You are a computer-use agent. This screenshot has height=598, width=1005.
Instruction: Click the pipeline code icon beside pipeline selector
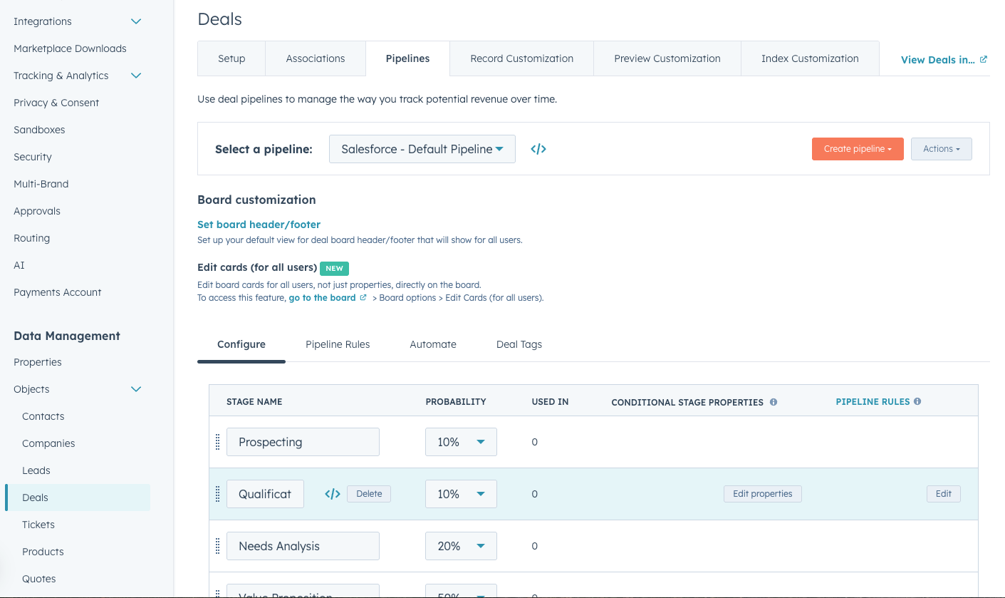coord(538,149)
